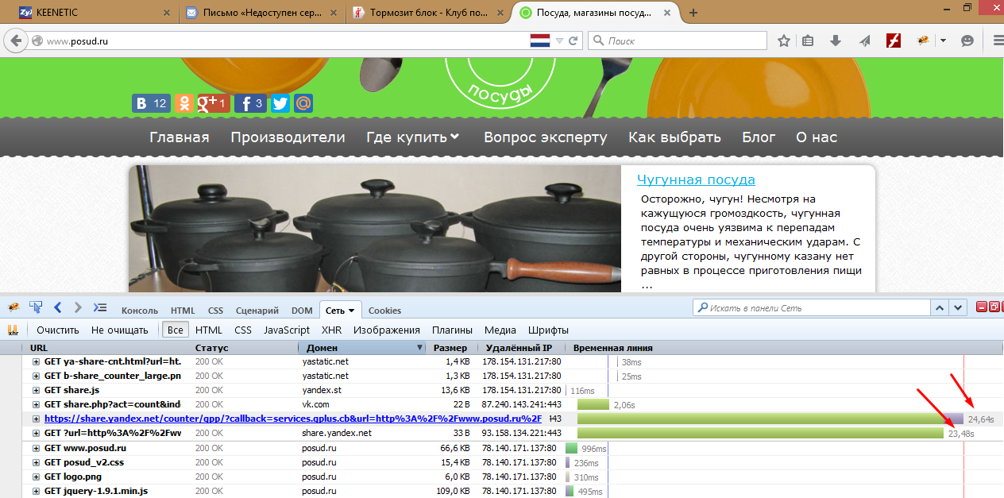Go to 'Вопрос эксперту' in site navigation
Viewport: 1004px width, 498px height.
[x=546, y=137]
